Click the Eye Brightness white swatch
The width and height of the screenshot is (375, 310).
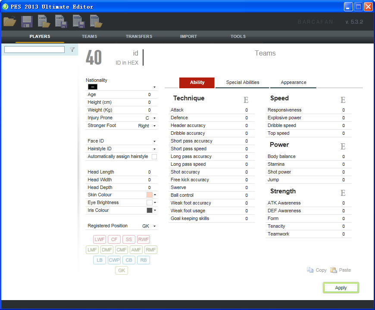[150, 202]
